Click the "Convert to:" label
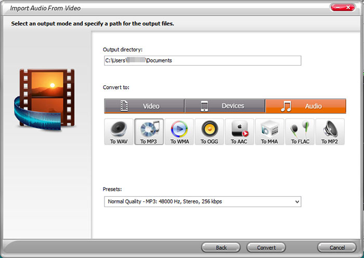Image resolution: width=364 pixels, height=258 pixels. [x=116, y=87]
